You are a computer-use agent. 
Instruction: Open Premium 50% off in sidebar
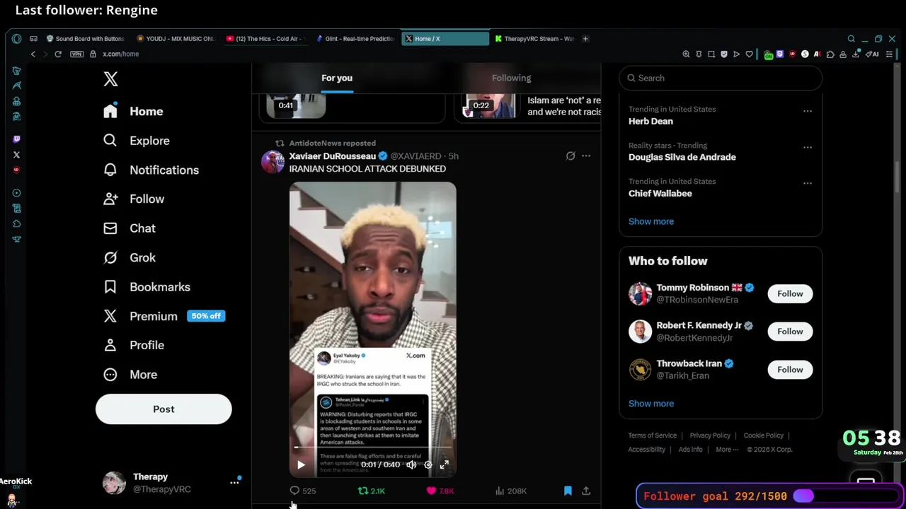[164, 316]
